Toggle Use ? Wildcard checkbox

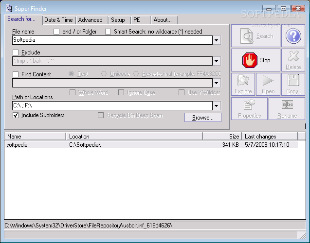click(182, 92)
